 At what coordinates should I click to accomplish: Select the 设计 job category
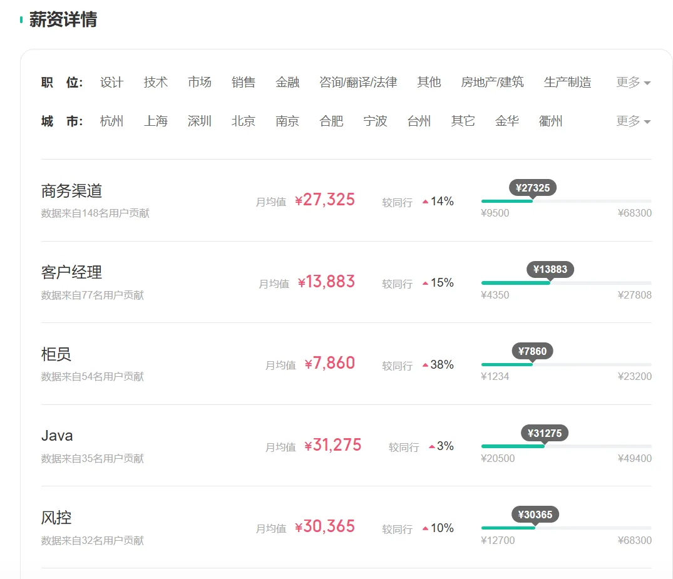point(111,82)
